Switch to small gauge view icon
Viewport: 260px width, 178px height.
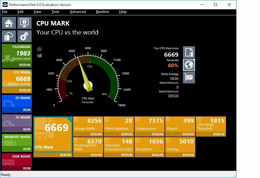[39, 49]
